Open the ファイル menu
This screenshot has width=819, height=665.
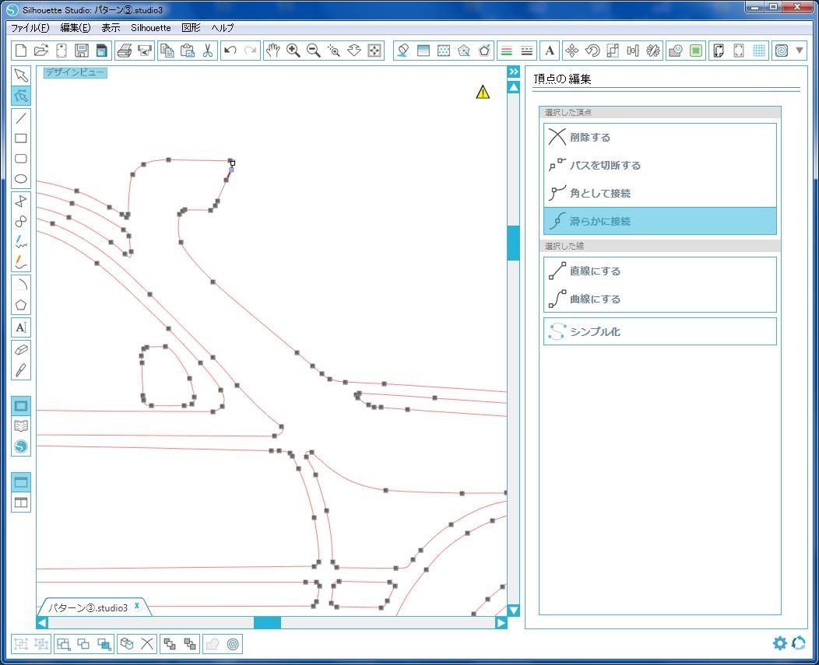coord(30,28)
